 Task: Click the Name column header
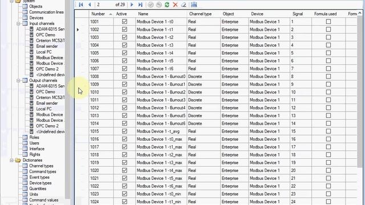[161, 14]
